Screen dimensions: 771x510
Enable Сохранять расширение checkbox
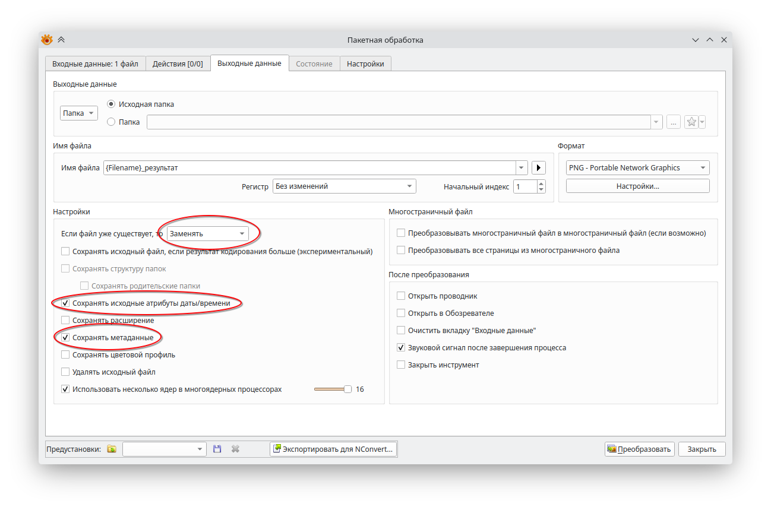(65, 321)
